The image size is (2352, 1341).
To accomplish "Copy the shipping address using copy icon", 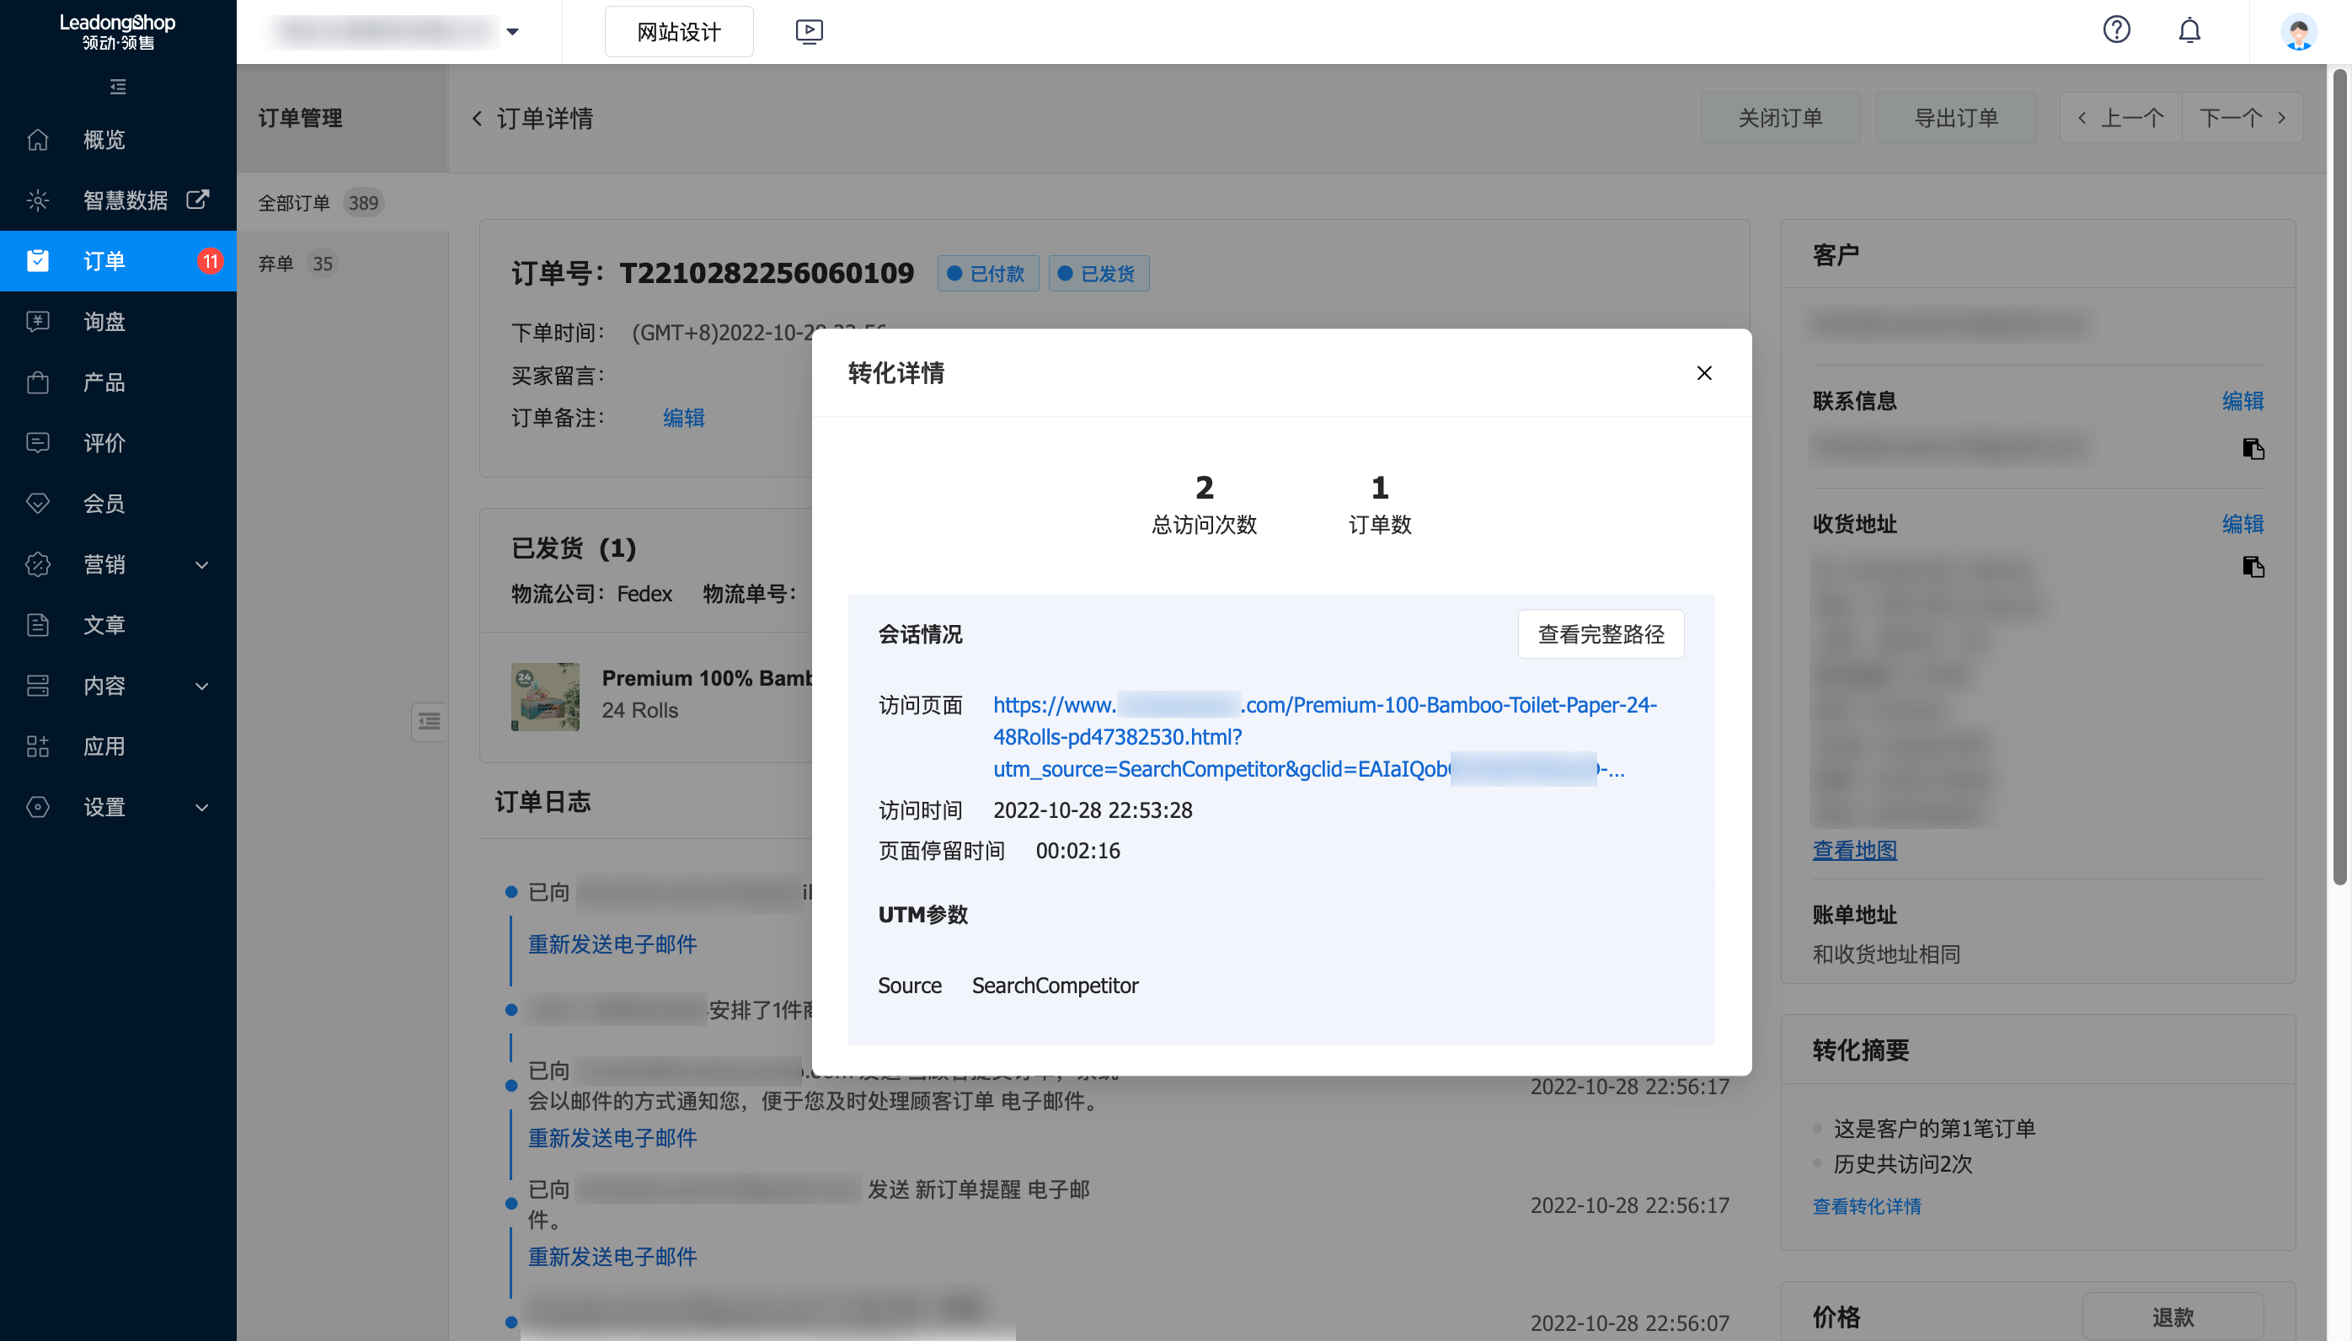I will [2253, 568].
